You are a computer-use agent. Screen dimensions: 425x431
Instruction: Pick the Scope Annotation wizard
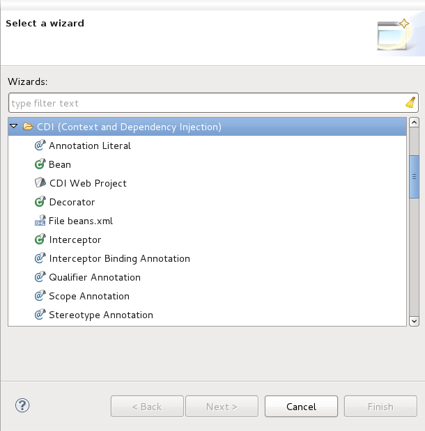click(89, 296)
